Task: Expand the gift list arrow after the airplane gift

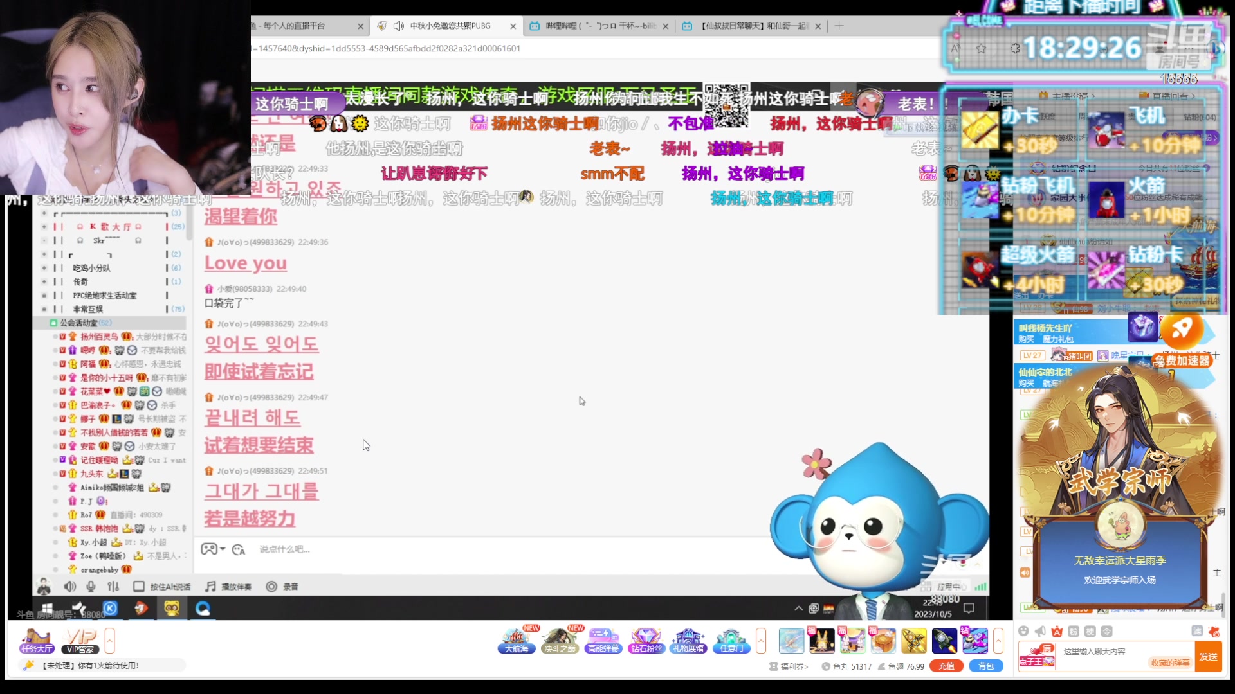Action: click(998, 641)
